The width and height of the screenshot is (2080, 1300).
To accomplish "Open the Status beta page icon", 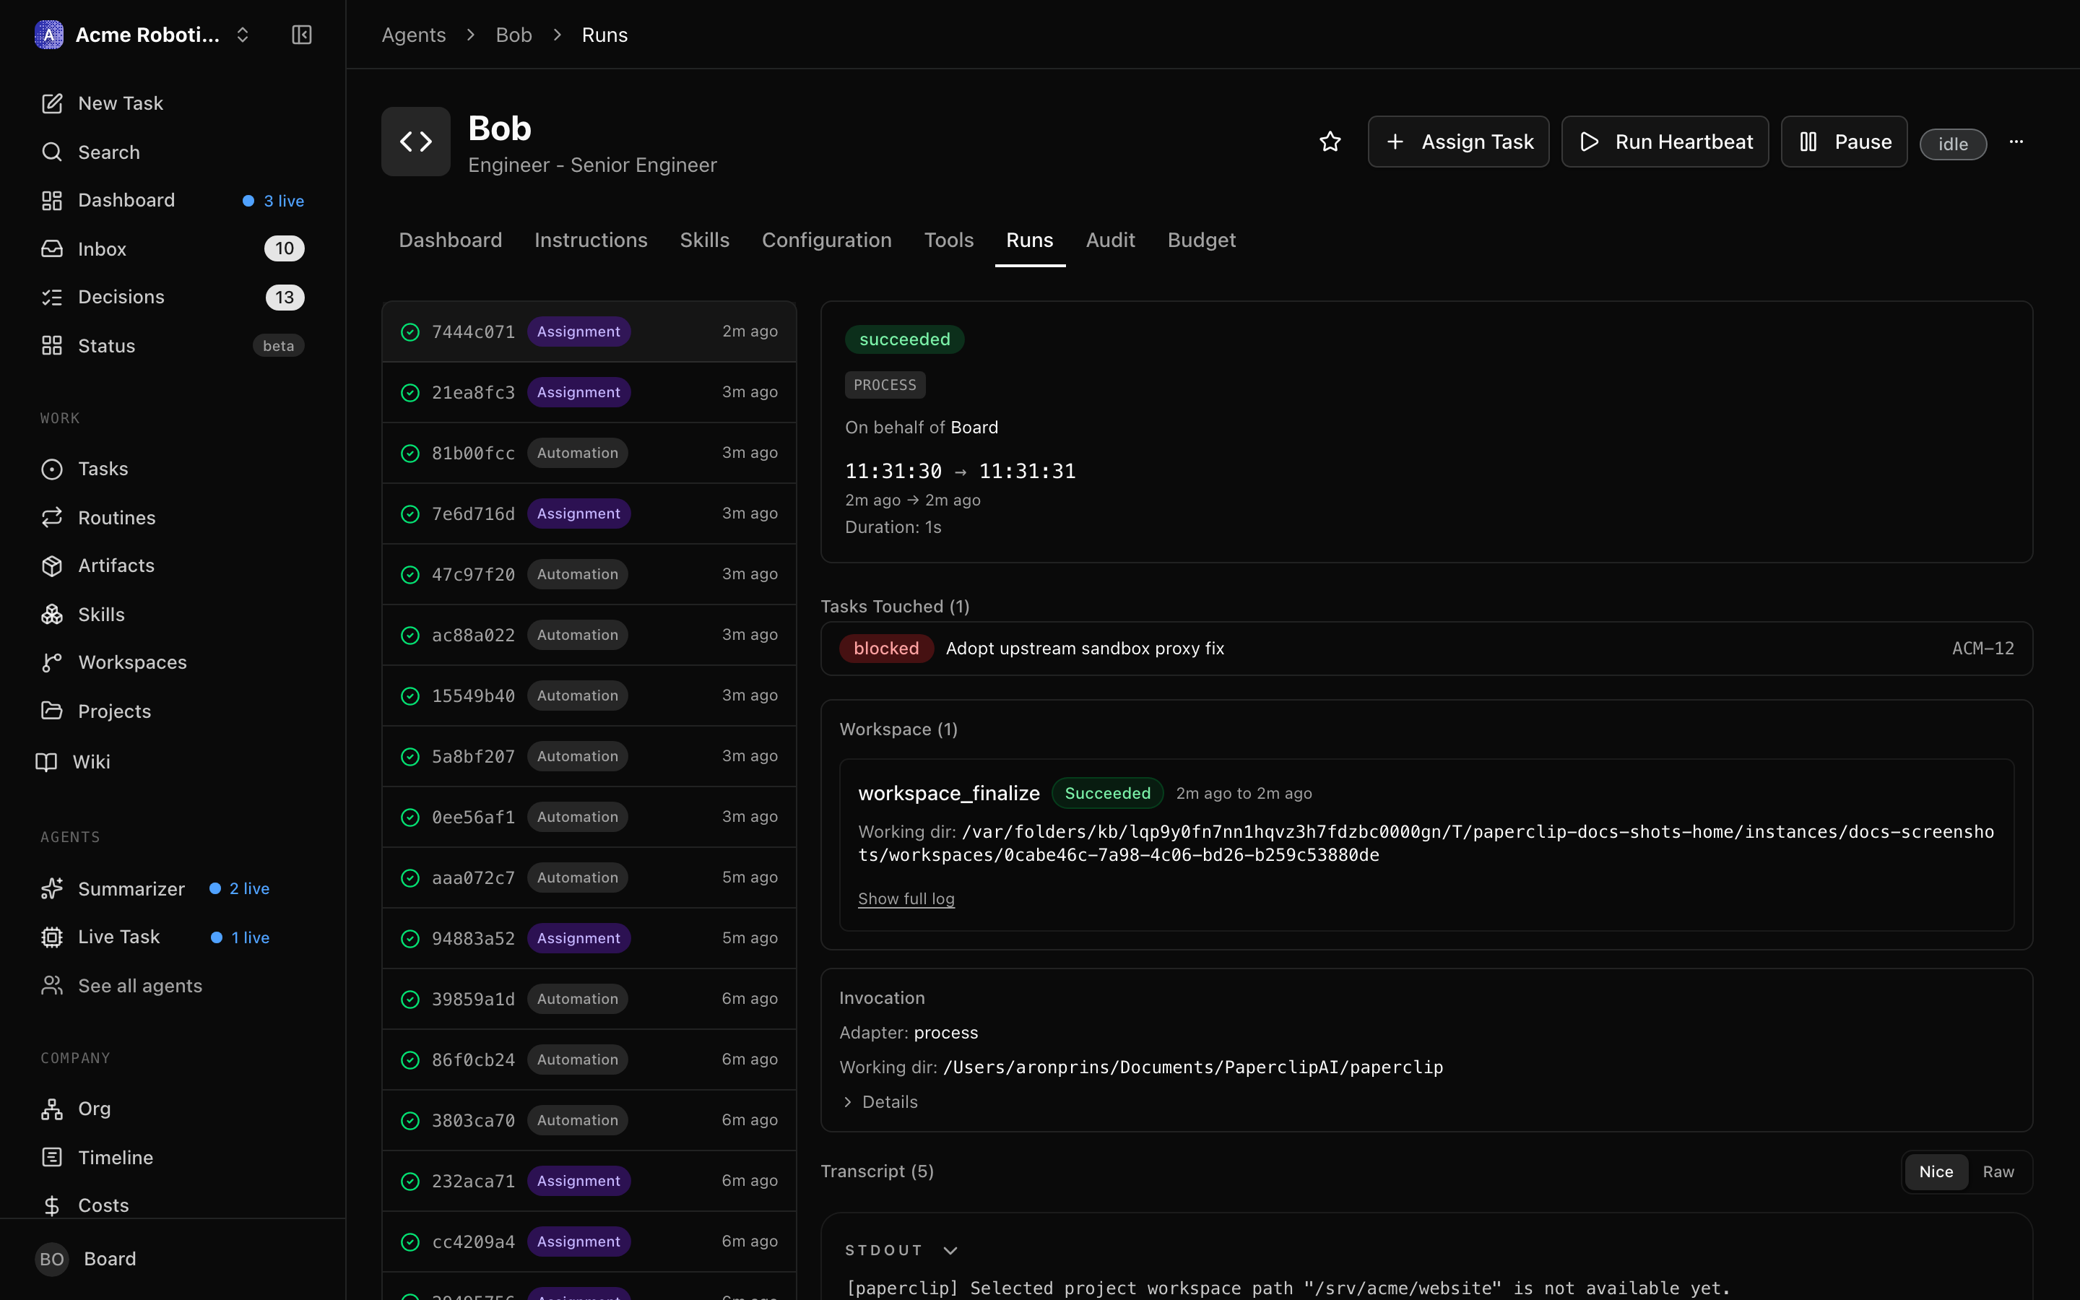I will pyautogui.click(x=53, y=346).
